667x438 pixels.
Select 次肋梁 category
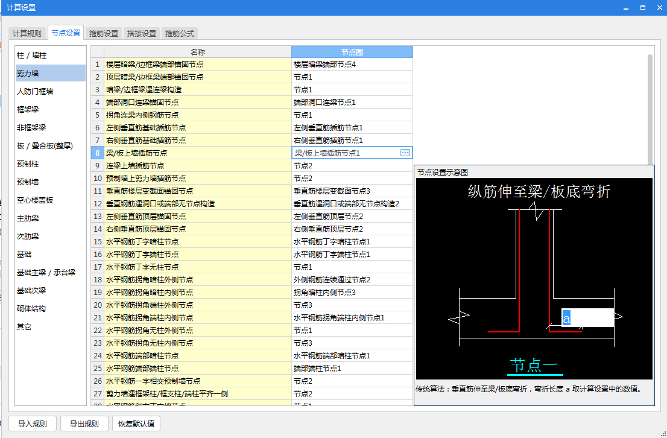(x=50, y=236)
